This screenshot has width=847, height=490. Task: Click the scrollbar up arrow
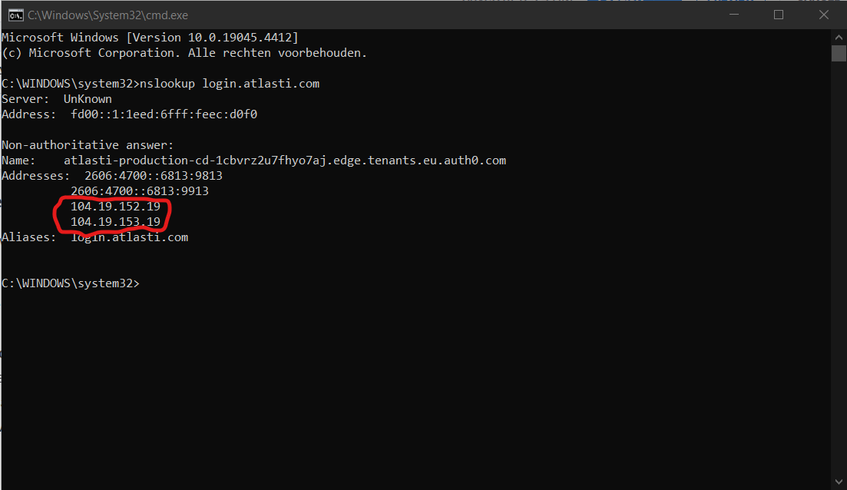(x=839, y=38)
